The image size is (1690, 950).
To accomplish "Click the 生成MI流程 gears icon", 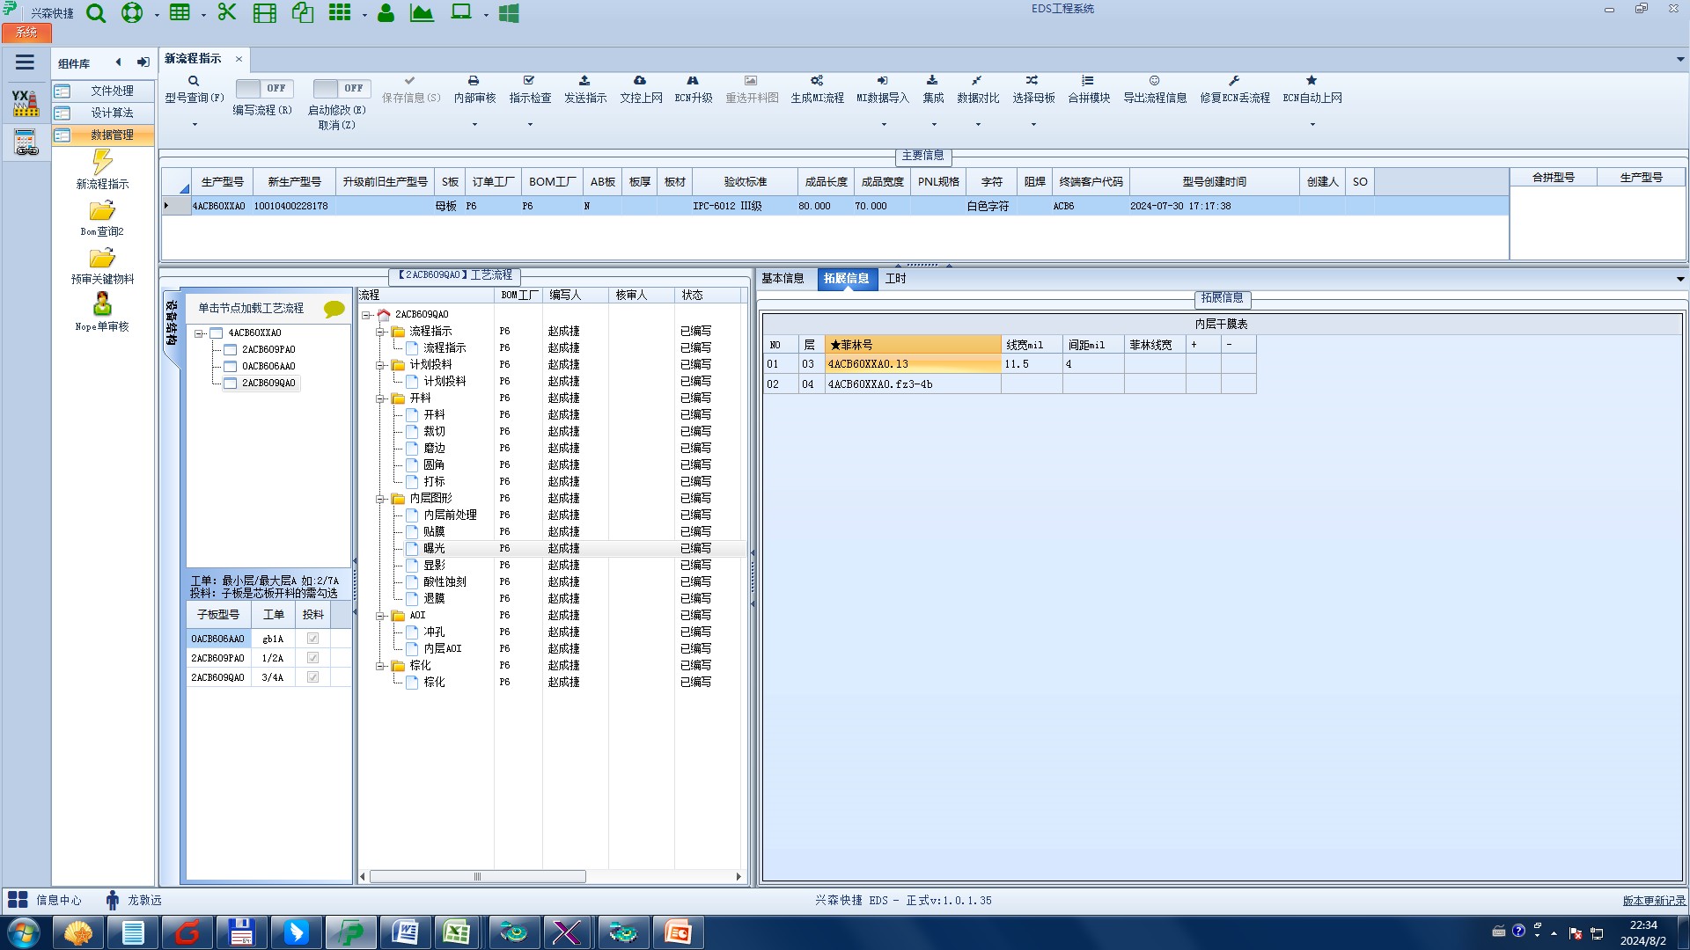I will tap(816, 81).
